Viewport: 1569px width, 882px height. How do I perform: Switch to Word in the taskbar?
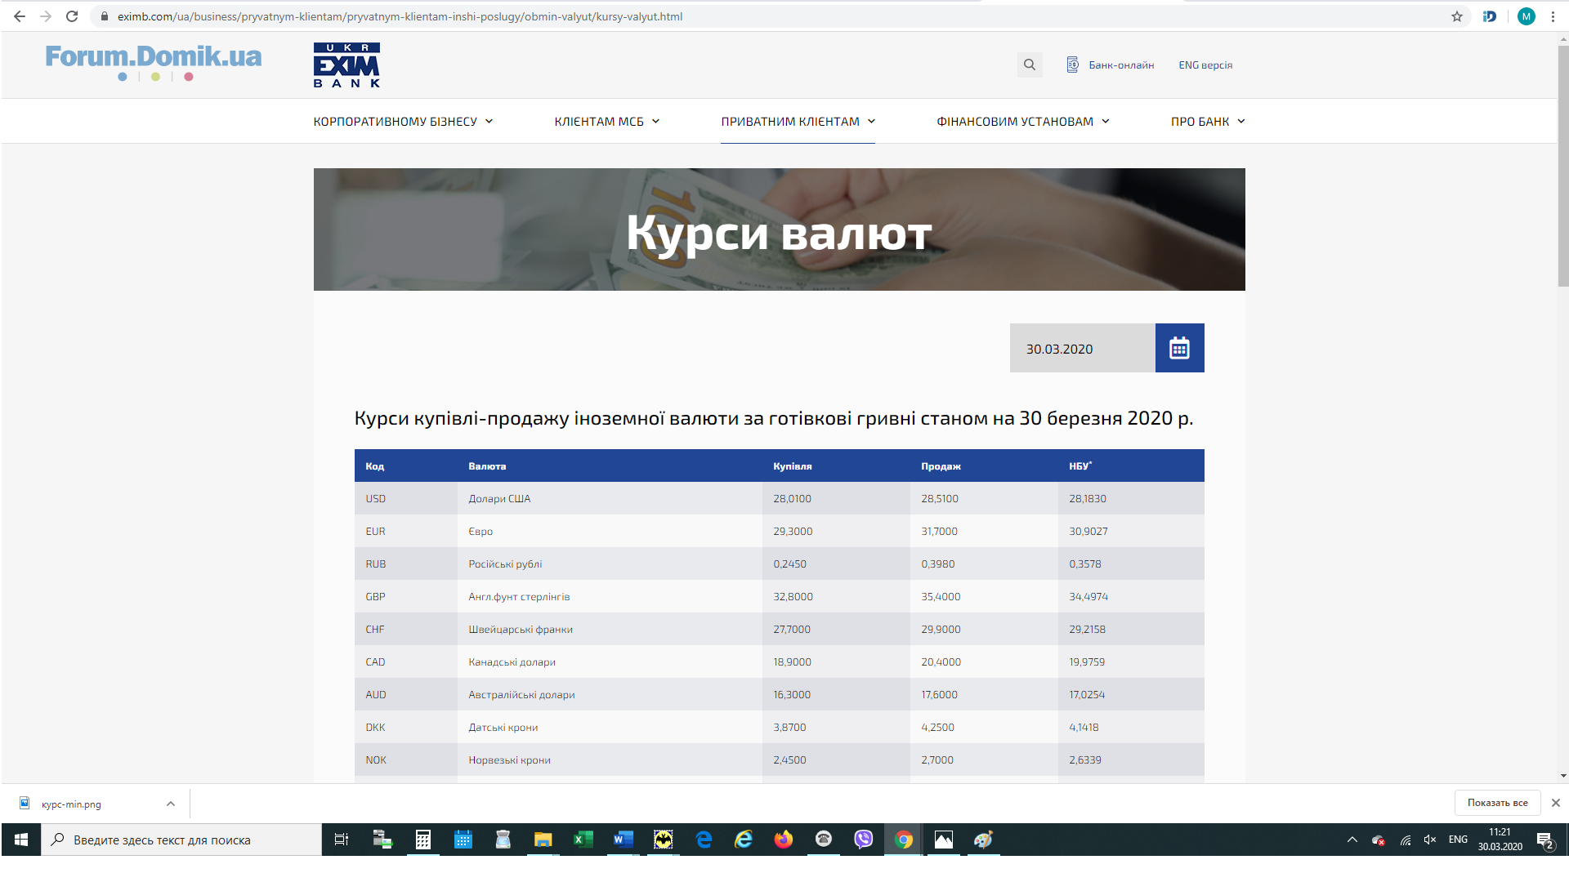point(623,840)
